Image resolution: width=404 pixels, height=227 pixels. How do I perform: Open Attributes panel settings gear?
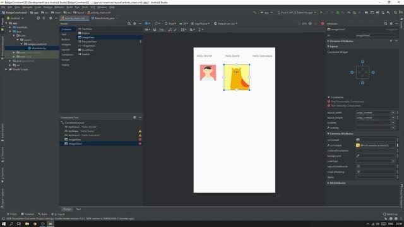pyautogui.click(x=391, y=24)
